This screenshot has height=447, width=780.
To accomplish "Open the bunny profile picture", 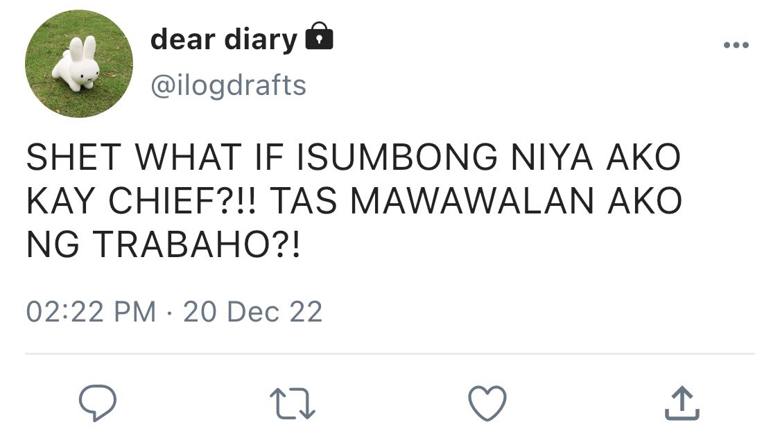I will click(x=79, y=64).
